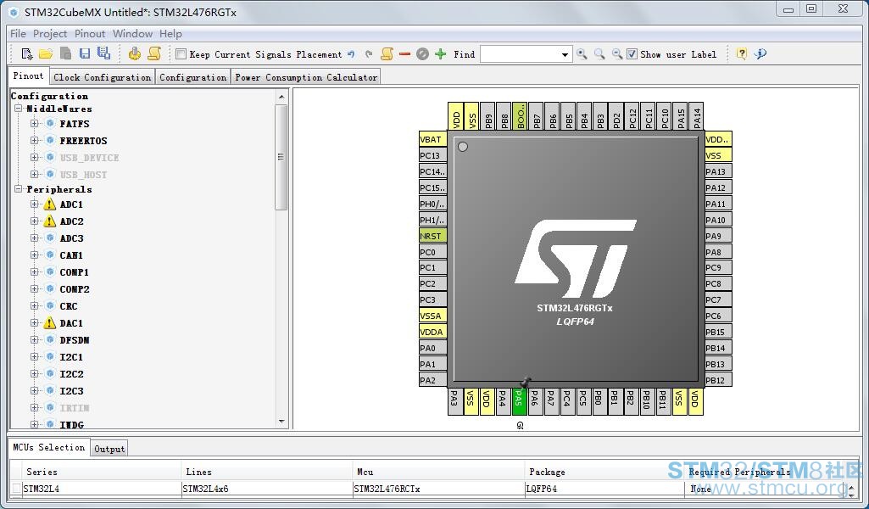This screenshot has height=509, width=869.
Task: Click the VBAT pin
Action: point(433,139)
